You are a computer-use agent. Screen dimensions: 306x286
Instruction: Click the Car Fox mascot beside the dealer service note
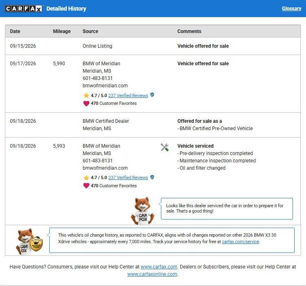[x=143, y=211]
